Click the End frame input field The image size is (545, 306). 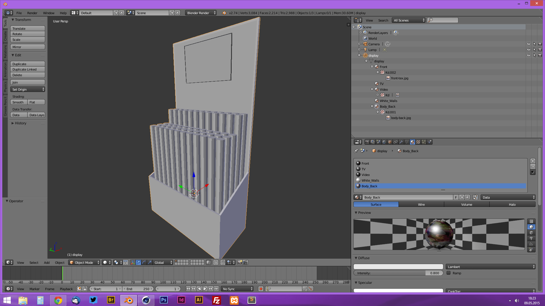click(x=138, y=289)
